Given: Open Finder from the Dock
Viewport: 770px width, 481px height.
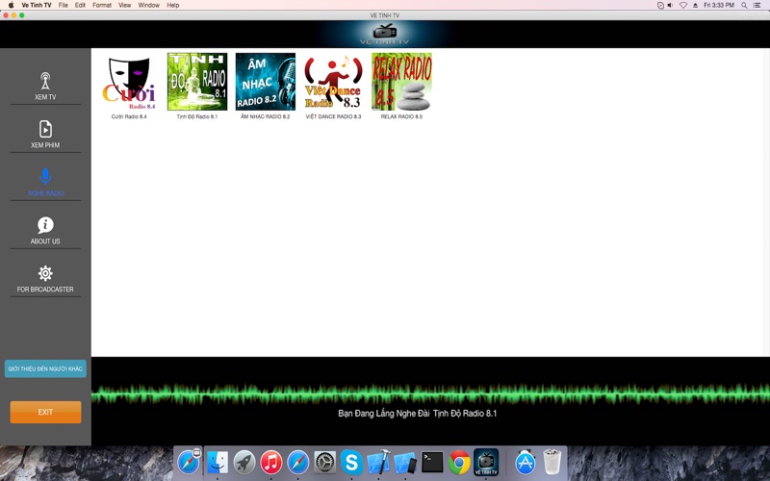Looking at the screenshot, I should point(218,462).
